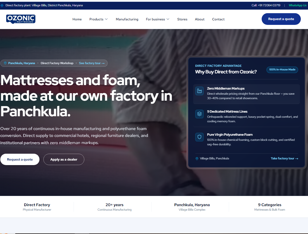
Task: Open the Home menu item
Action: click(x=77, y=19)
